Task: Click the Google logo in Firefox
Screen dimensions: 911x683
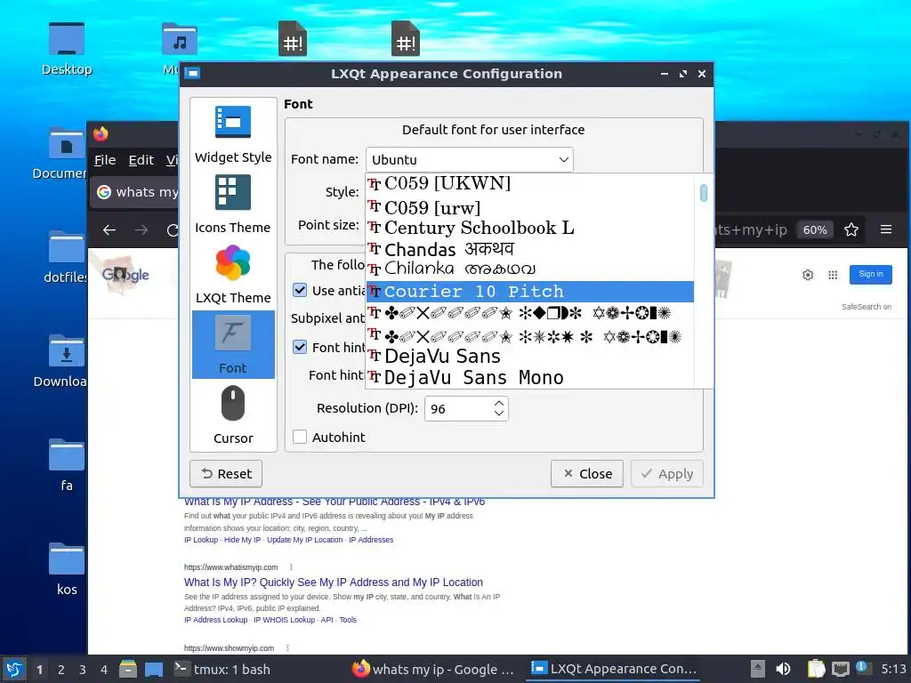Action: [125, 275]
